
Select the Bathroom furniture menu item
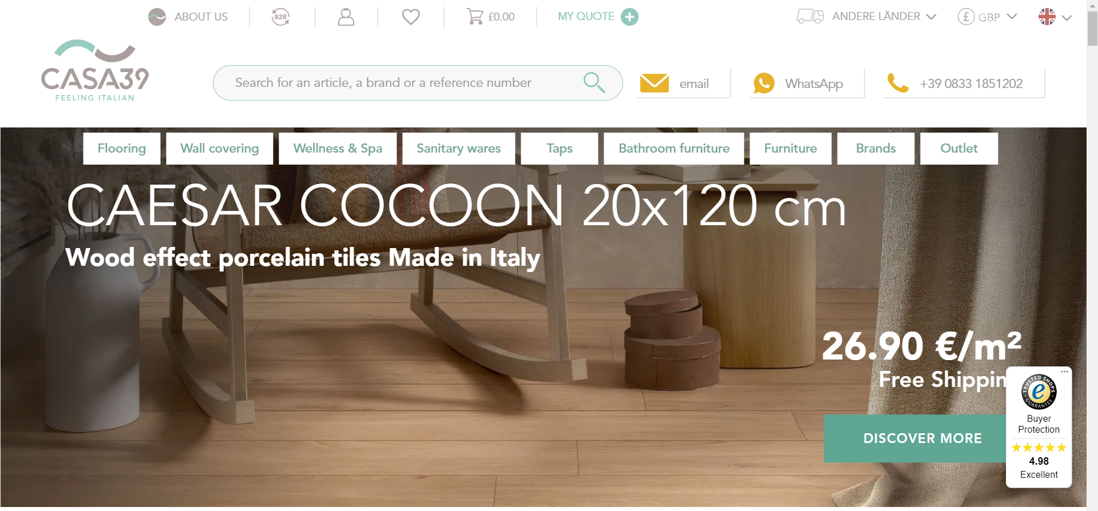click(674, 149)
